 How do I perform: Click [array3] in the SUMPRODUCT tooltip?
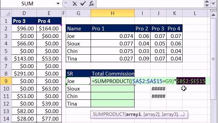pyautogui.click(x=170, y=114)
